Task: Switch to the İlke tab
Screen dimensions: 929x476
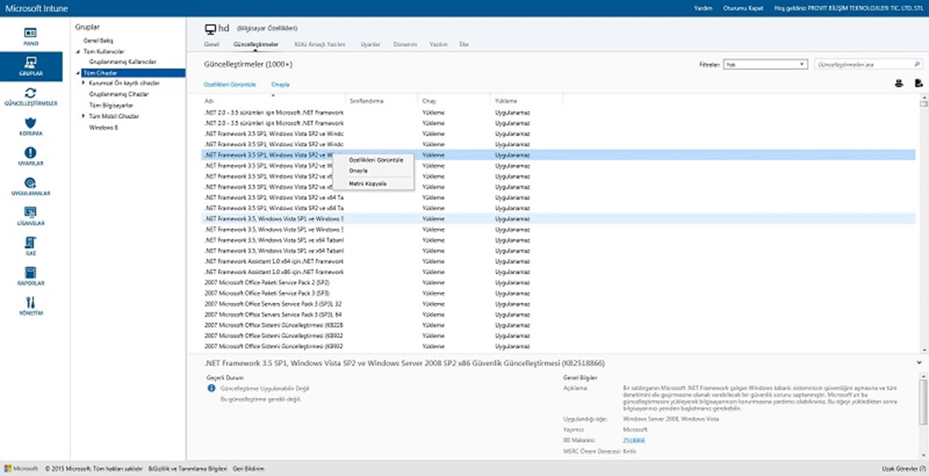Action: [x=464, y=45]
